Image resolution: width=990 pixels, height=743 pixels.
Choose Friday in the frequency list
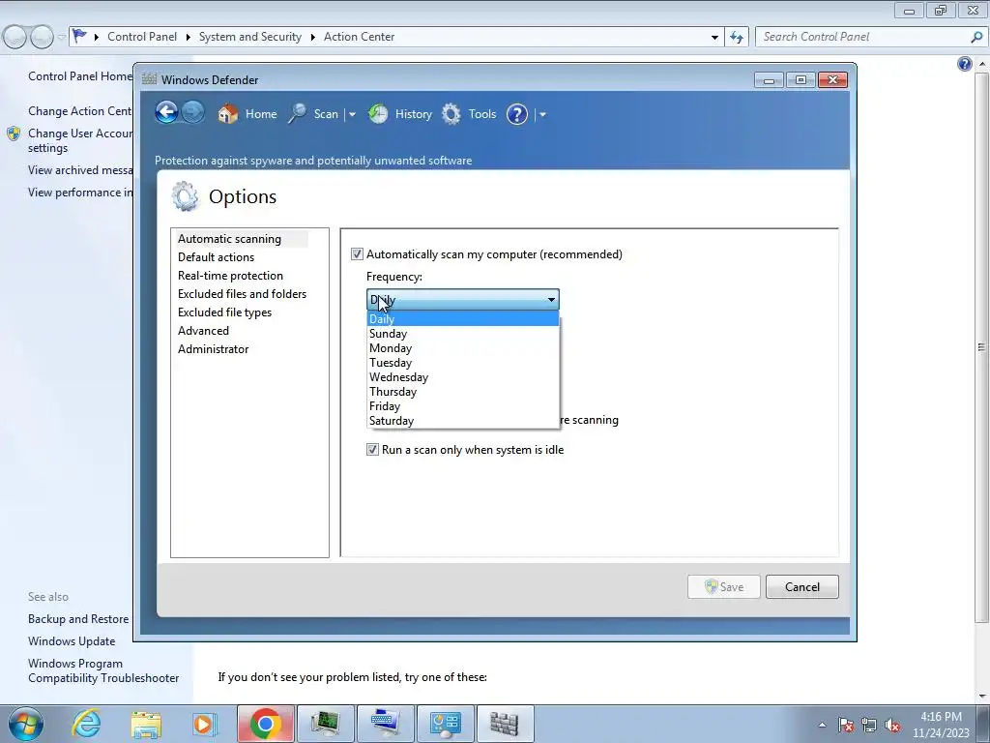tap(463, 406)
